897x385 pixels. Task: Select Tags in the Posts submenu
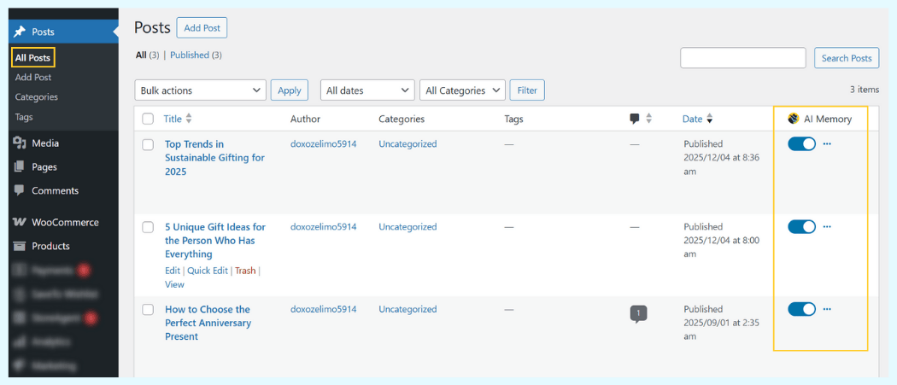click(x=24, y=117)
